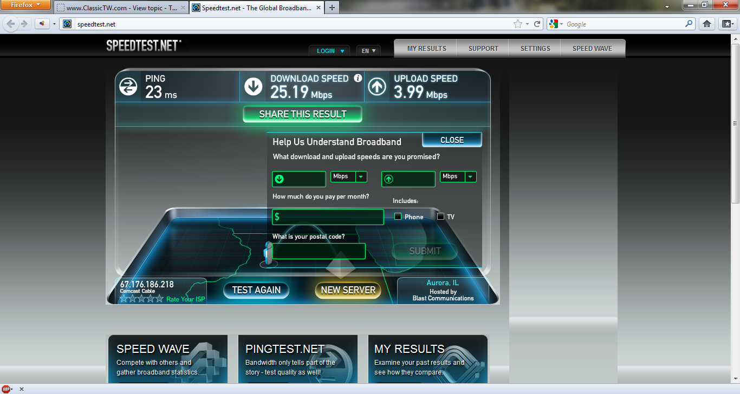Click the promised download speed field
Viewport: 740px width, 394px height.
tap(299, 179)
